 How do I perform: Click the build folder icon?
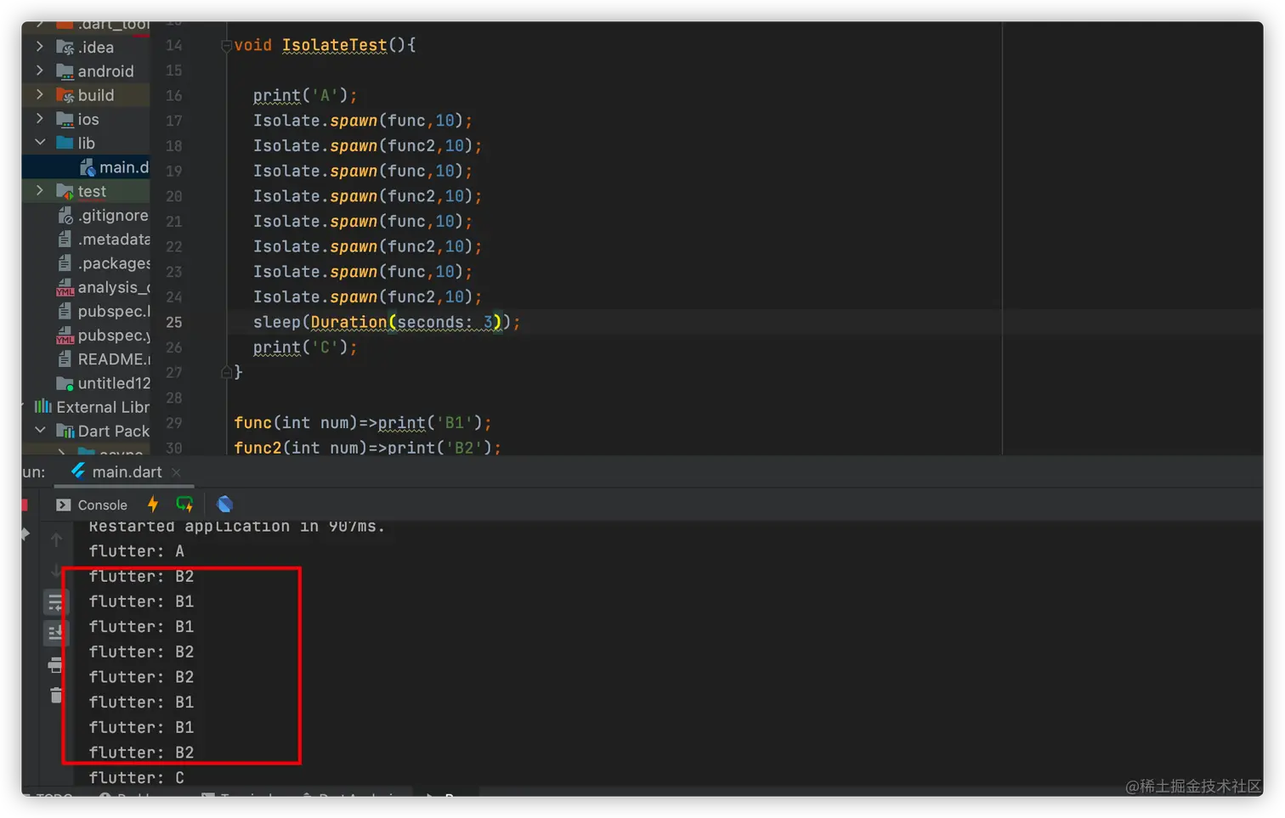click(x=65, y=94)
